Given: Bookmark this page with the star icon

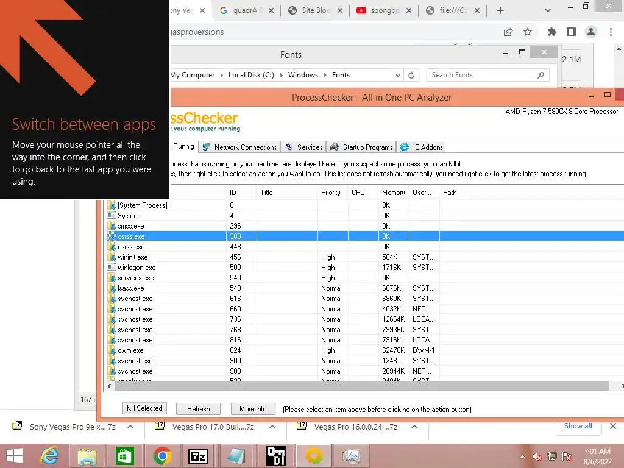Looking at the screenshot, I should pyautogui.click(x=528, y=32).
